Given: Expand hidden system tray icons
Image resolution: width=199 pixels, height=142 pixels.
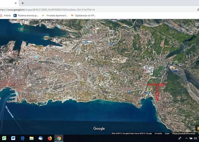Looking at the screenshot, I should click(x=186, y=138).
